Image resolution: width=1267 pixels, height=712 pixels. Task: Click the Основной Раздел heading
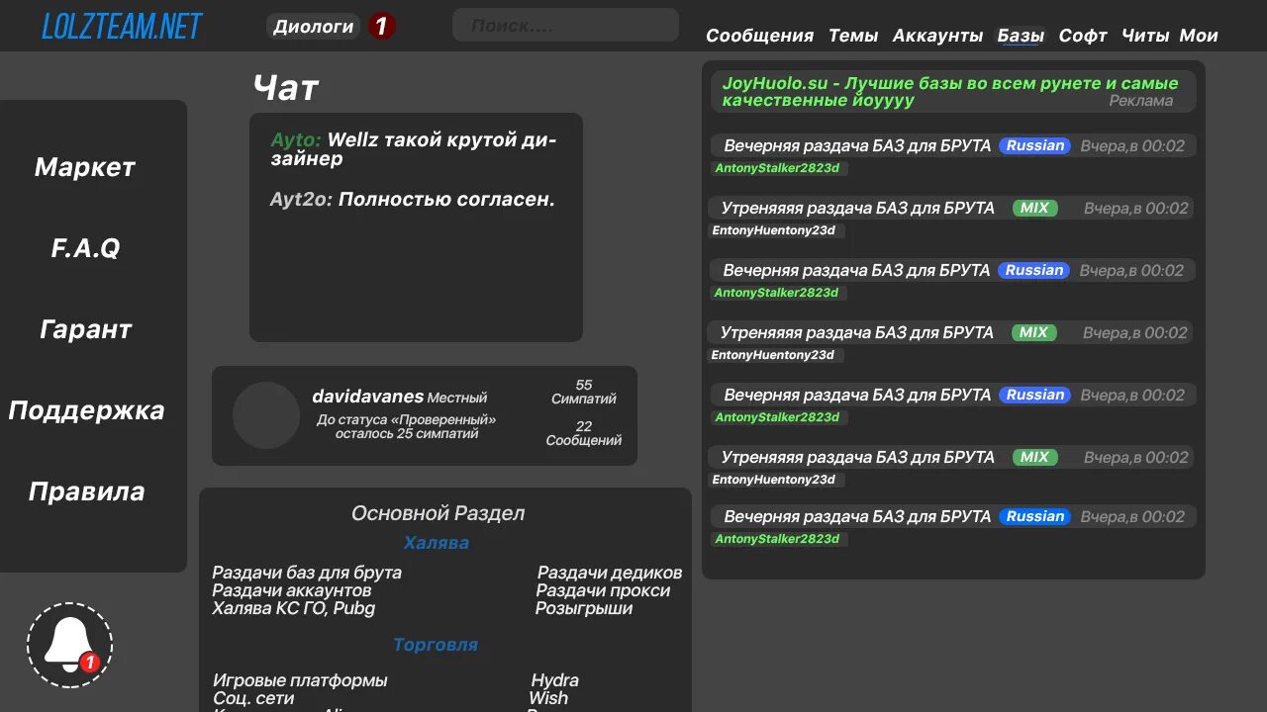439,513
